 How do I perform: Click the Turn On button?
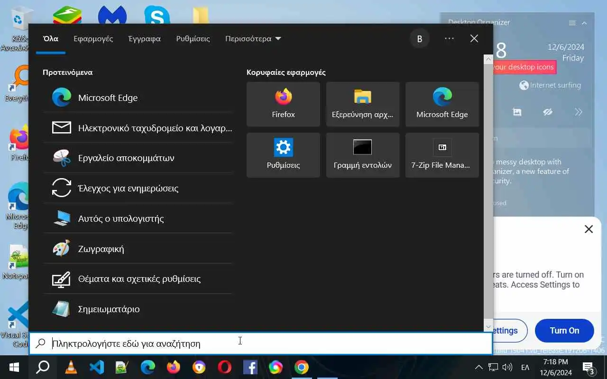click(x=564, y=331)
